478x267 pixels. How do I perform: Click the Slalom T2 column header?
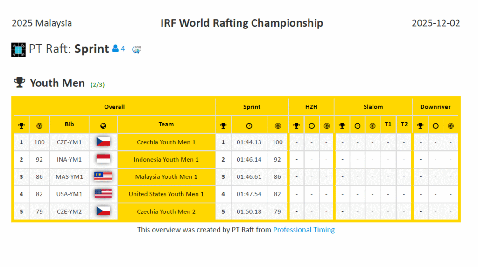point(404,124)
